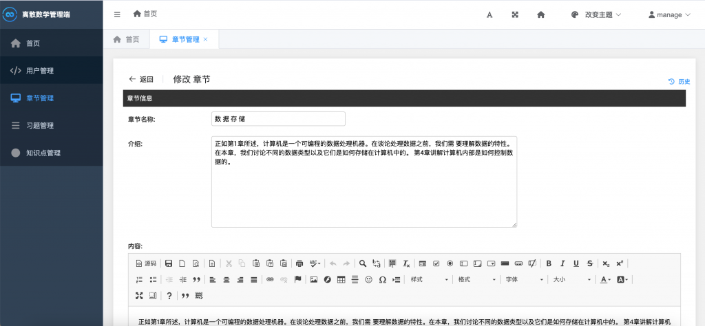The height and width of the screenshot is (326, 705).
Task: Toggle subscript formatting
Action: (x=606, y=263)
